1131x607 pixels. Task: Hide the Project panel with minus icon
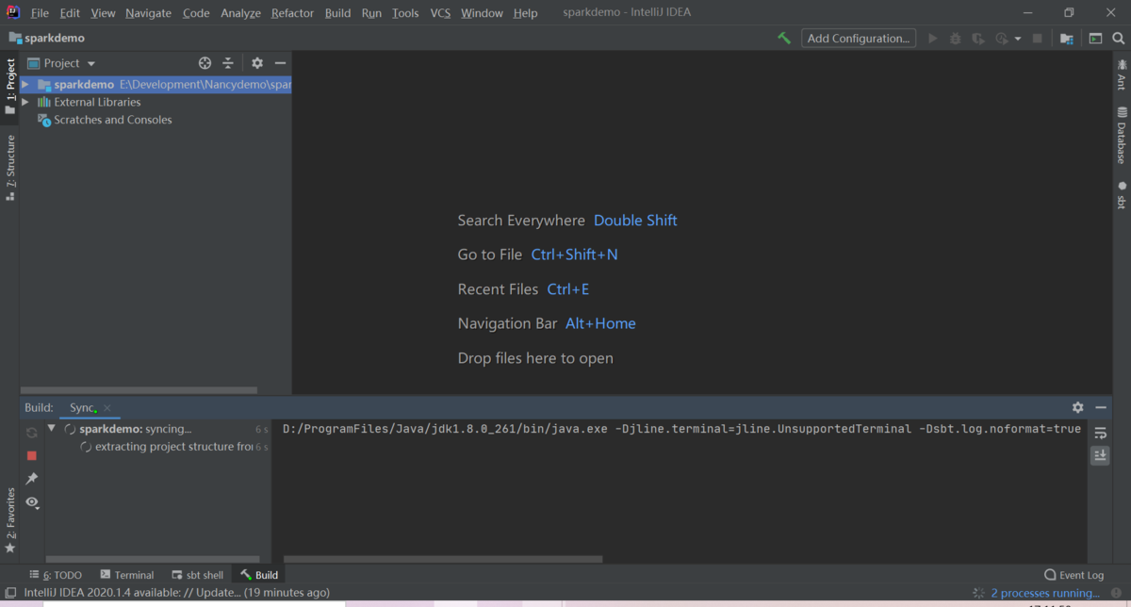pyautogui.click(x=280, y=63)
